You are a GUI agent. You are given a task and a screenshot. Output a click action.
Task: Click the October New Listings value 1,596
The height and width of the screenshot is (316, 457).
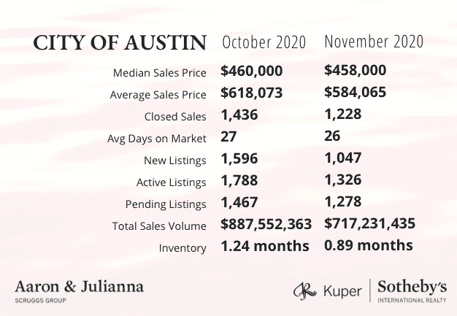[239, 159]
